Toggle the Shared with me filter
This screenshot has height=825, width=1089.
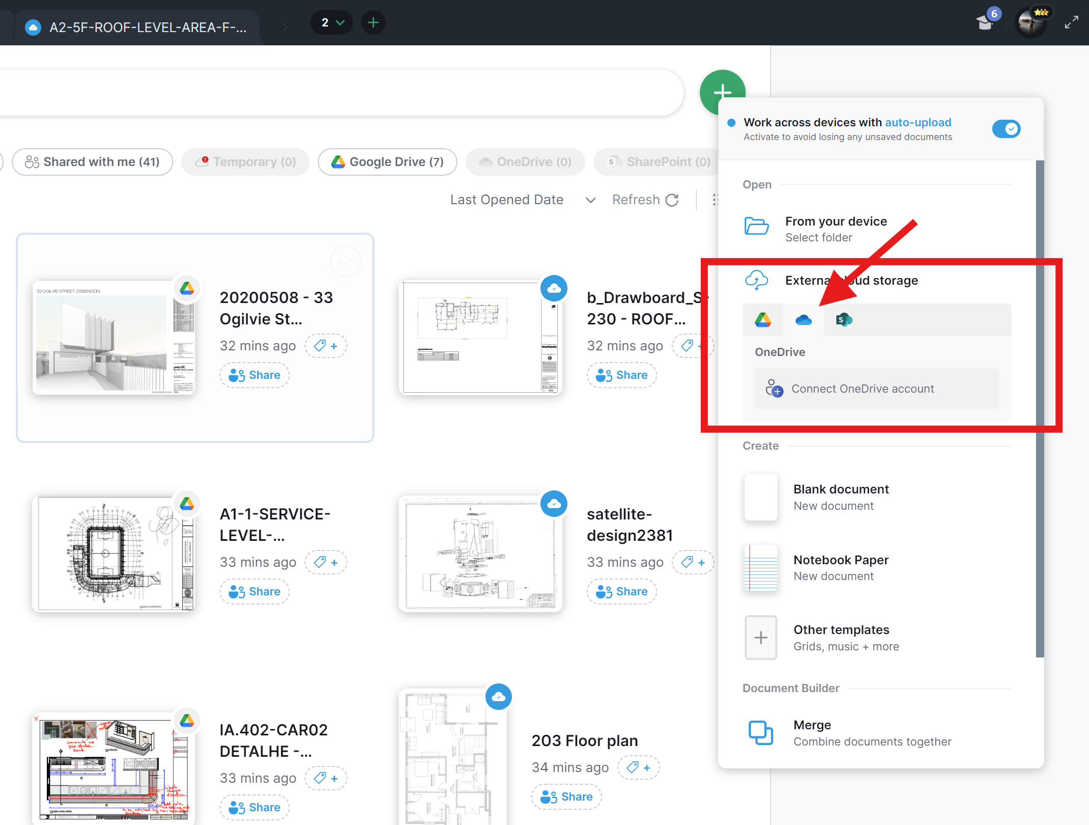(92, 161)
